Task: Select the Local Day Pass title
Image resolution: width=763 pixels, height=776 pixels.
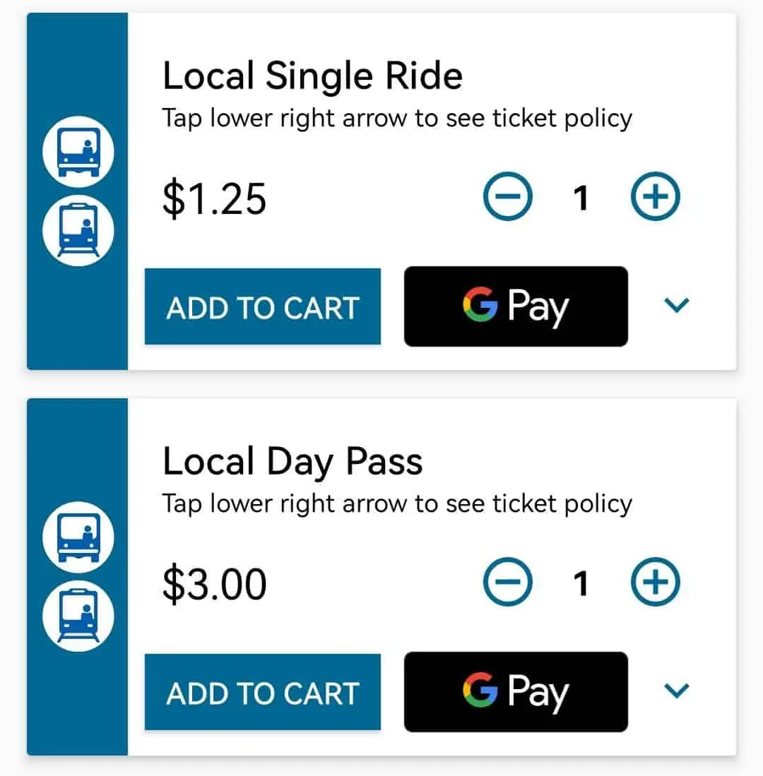Action: click(292, 462)
